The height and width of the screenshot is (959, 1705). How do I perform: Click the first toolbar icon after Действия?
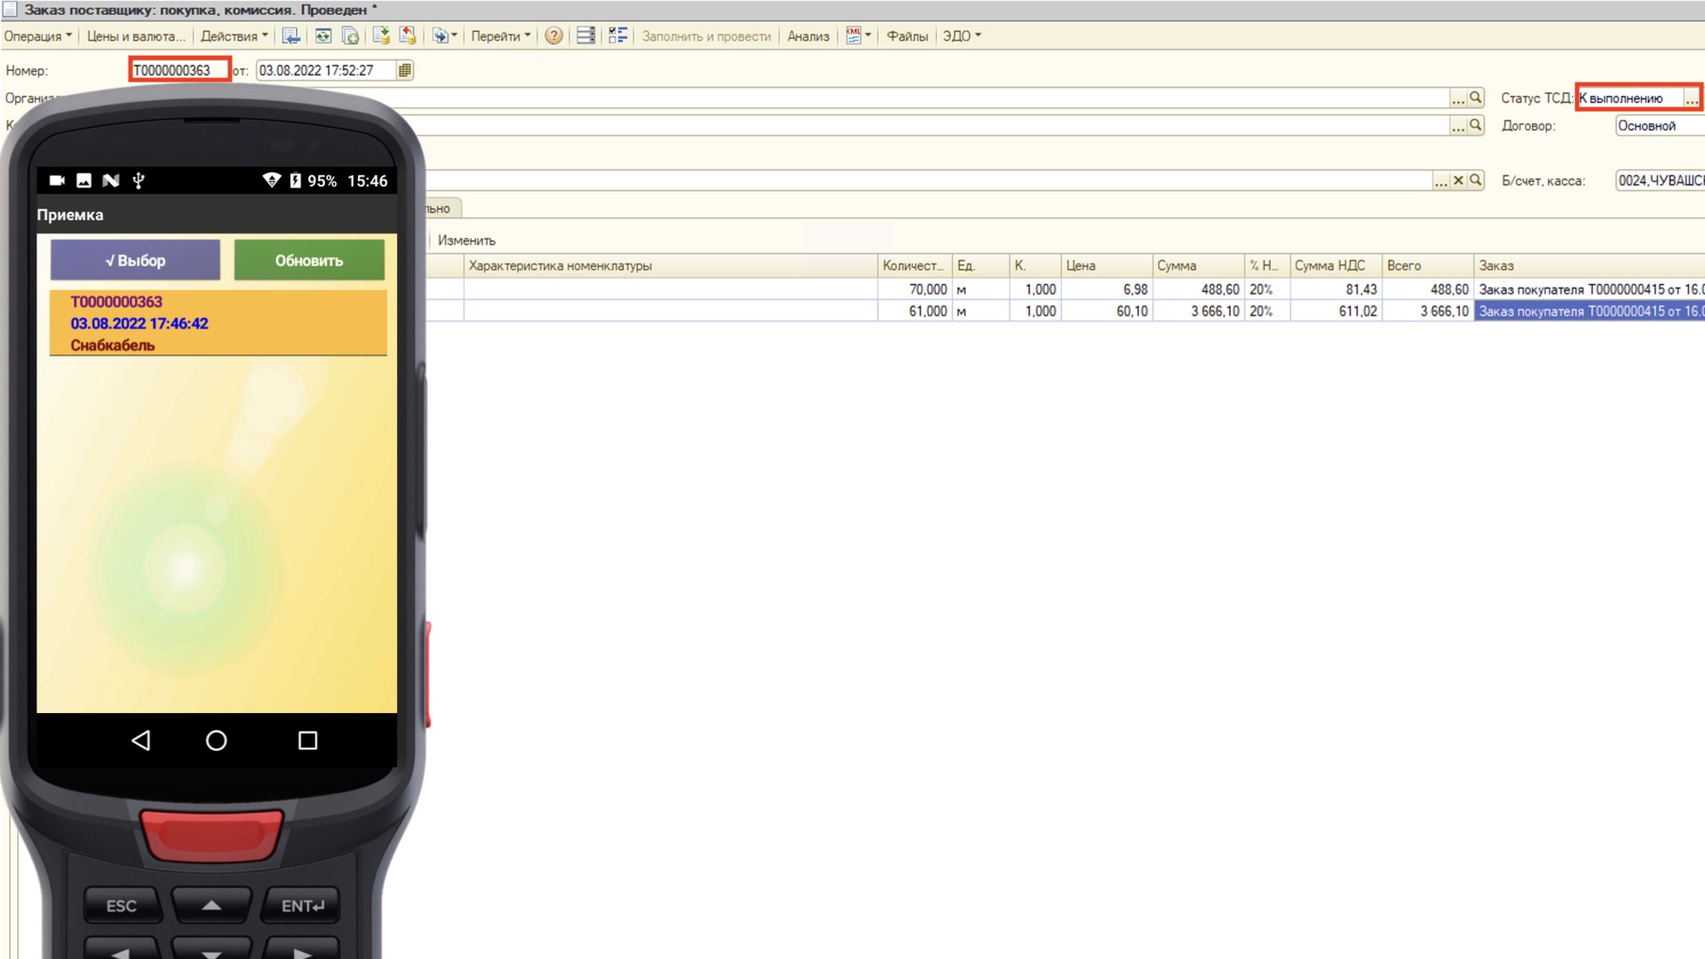[x=291, y=36]
